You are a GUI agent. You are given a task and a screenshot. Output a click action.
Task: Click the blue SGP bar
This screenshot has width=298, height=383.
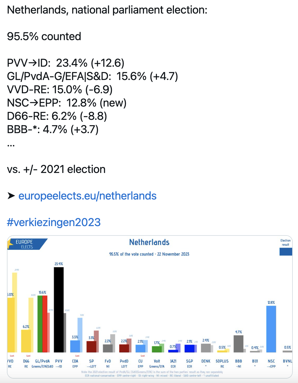[x=189, y=348]
